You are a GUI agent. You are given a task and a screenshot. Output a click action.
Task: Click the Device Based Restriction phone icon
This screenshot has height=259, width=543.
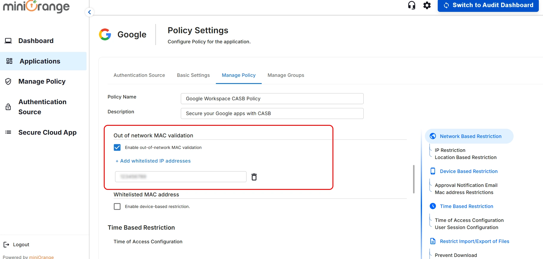tap(433, 171)
